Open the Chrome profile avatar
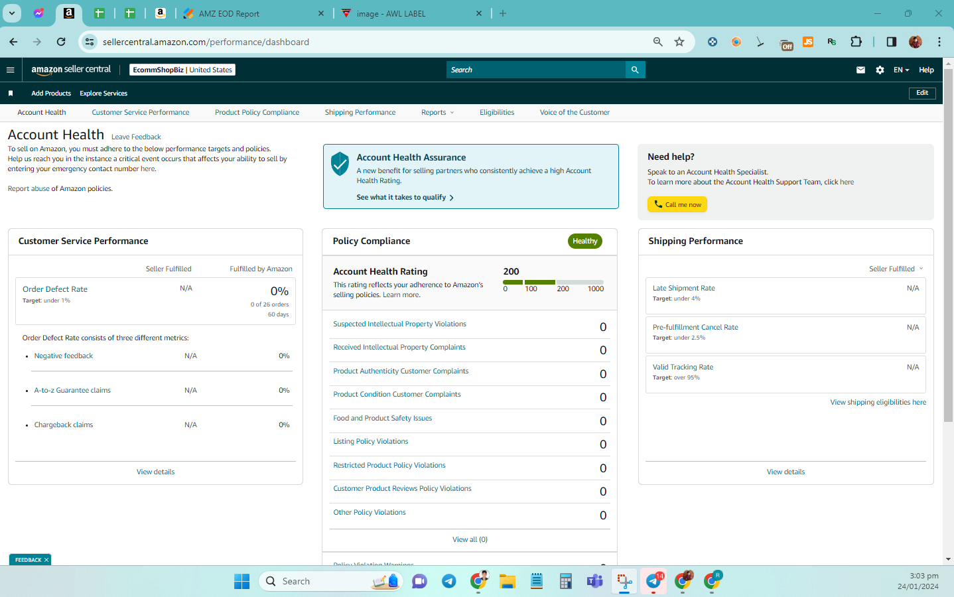 point(916,42)
